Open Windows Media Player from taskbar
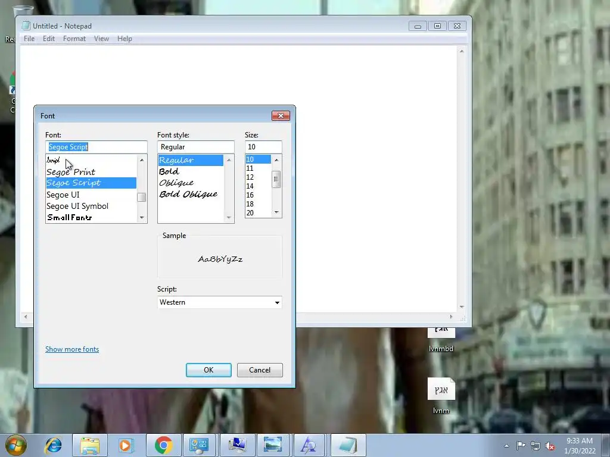Image resolution: width=610 pixels, height=457 pixels. click(126, 445)
